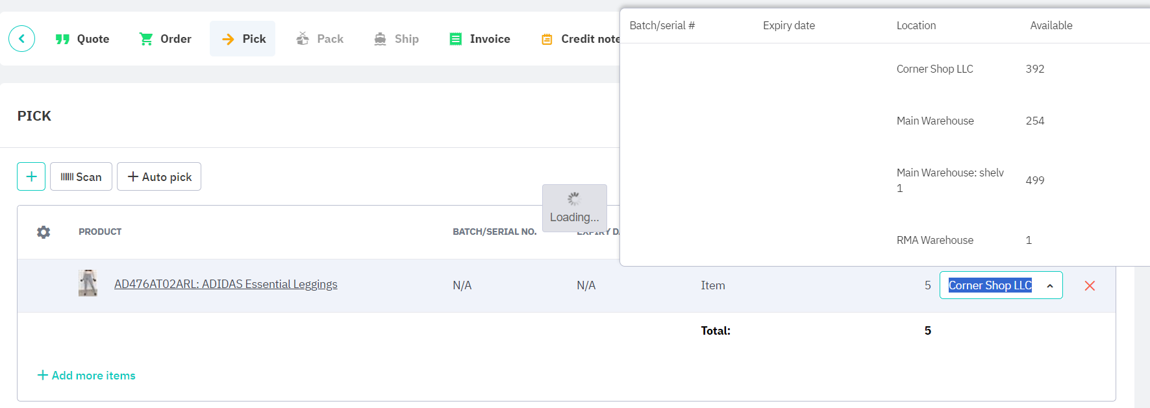Open the Invoice step
This screenshot has height=408, width=1150.
click(480, 39)
